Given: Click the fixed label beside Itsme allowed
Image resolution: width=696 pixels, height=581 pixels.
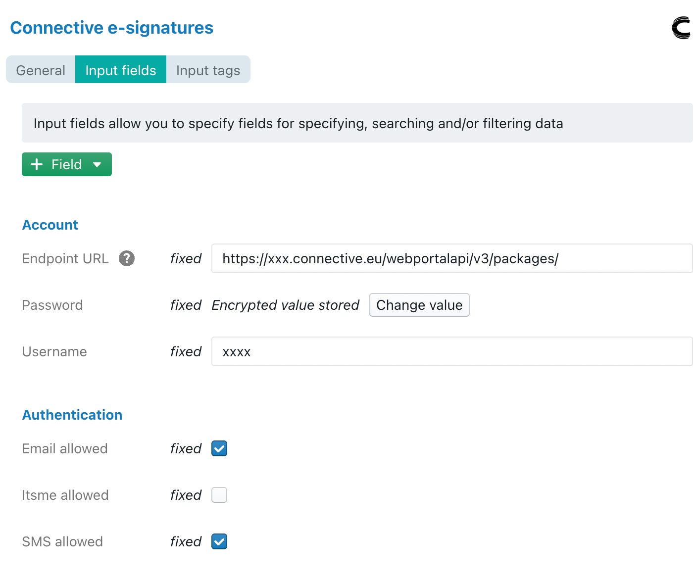Looking at the screenshot, I should [186, 495].
